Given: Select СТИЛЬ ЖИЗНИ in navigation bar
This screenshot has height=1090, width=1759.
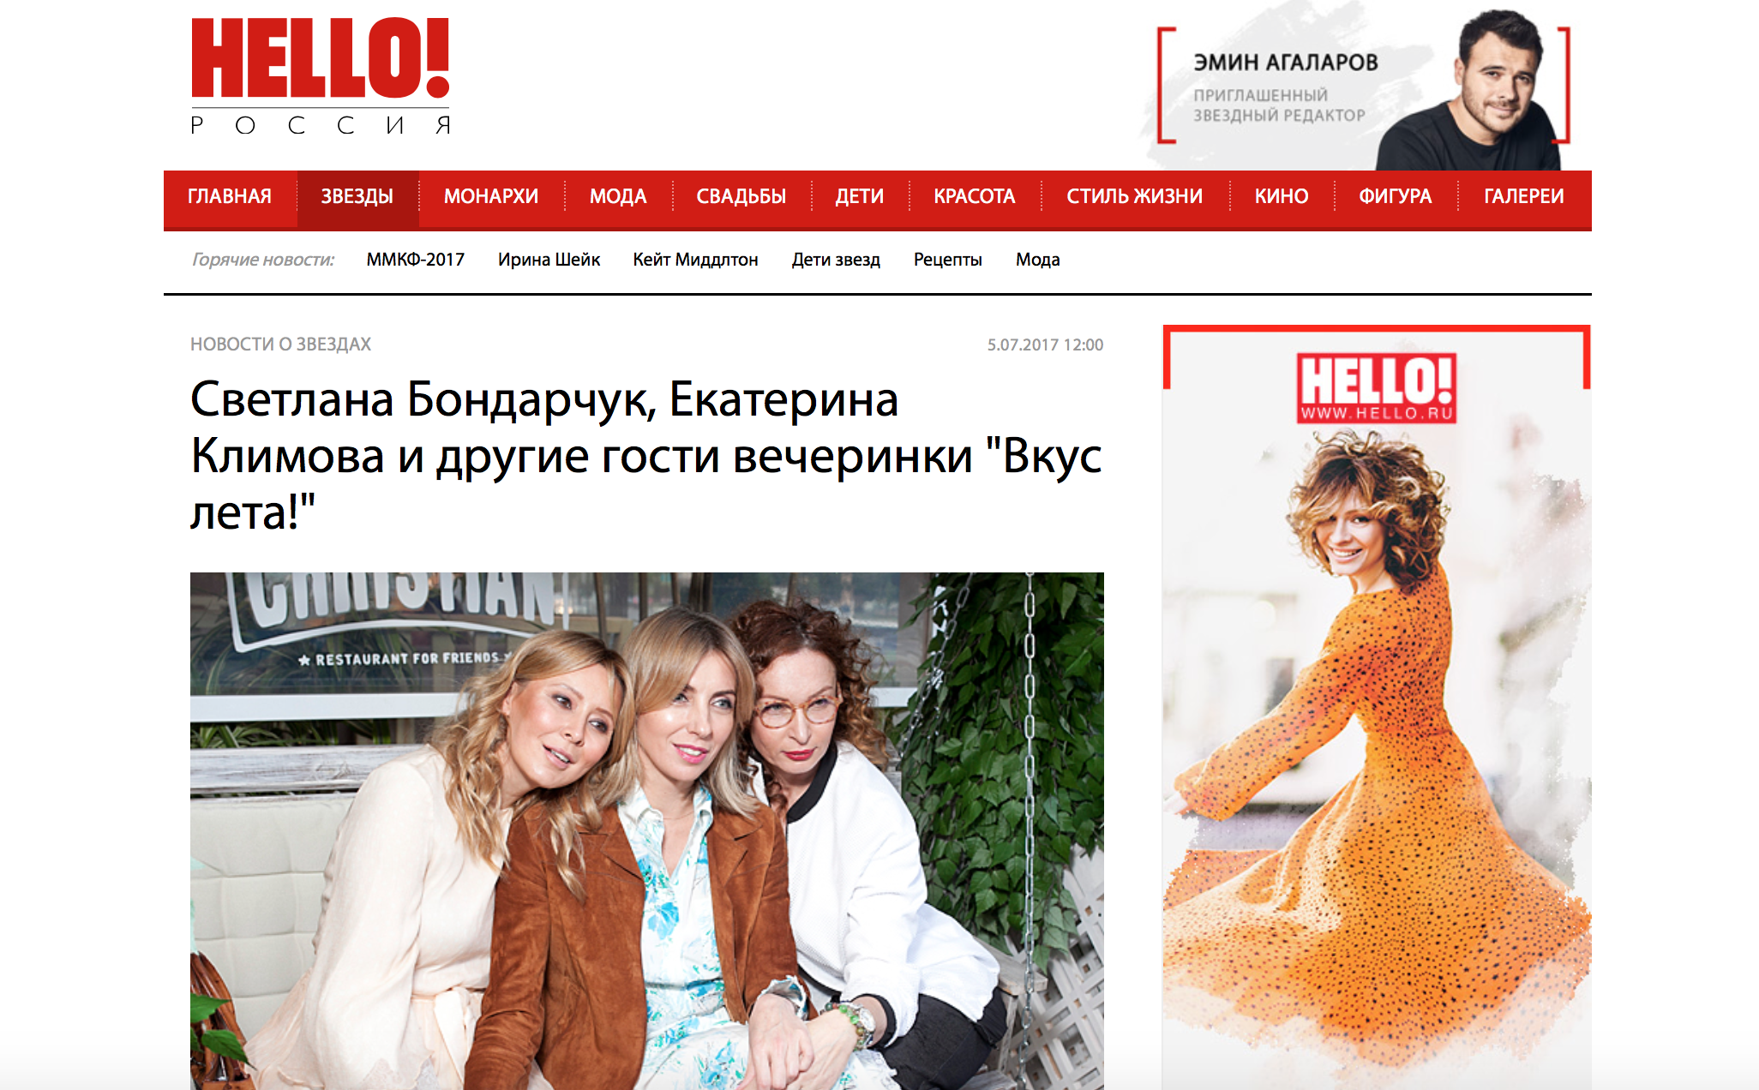Looking at the screenshot, I should [1135, 196].
